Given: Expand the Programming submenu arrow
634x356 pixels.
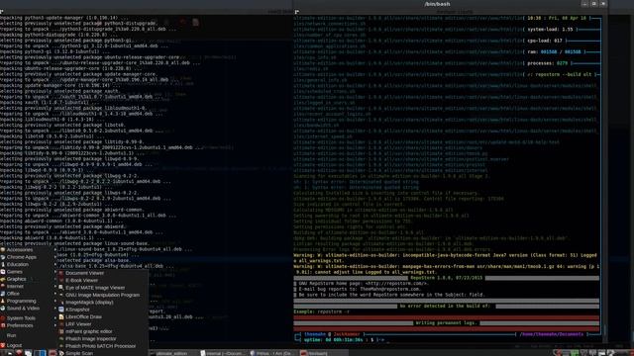Looking at the screenshot, I should click(x=55, y=301).
